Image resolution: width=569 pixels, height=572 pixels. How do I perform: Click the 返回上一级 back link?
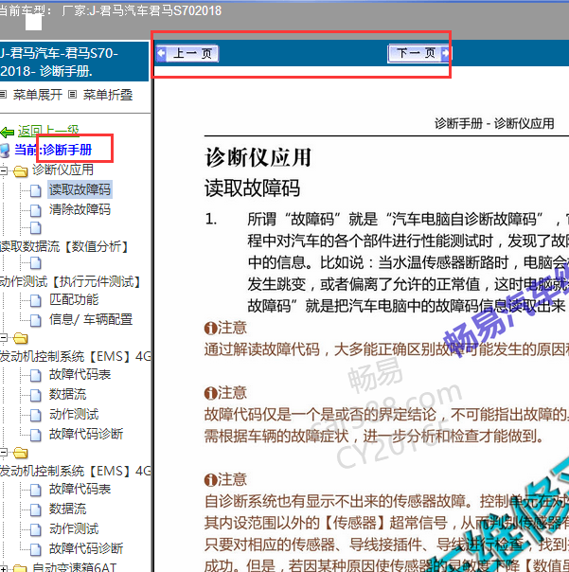(x=48, y=131)
